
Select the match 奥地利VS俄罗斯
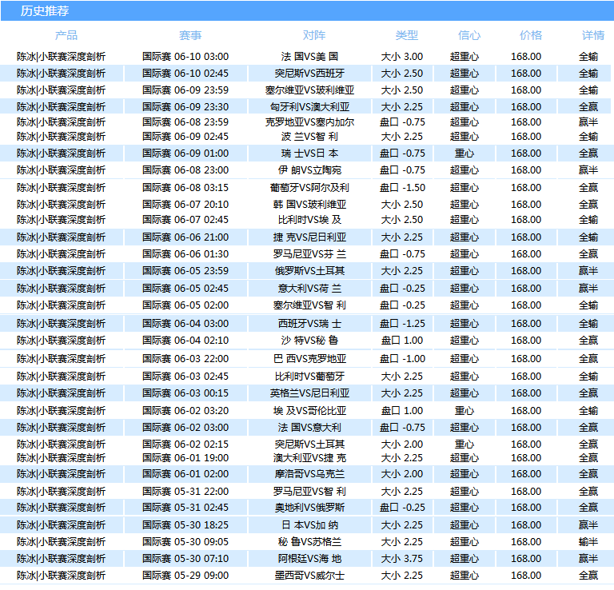[x=309, y=508]
